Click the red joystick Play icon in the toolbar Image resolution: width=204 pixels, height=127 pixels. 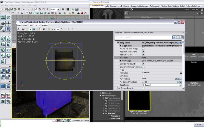coord(82,13)
